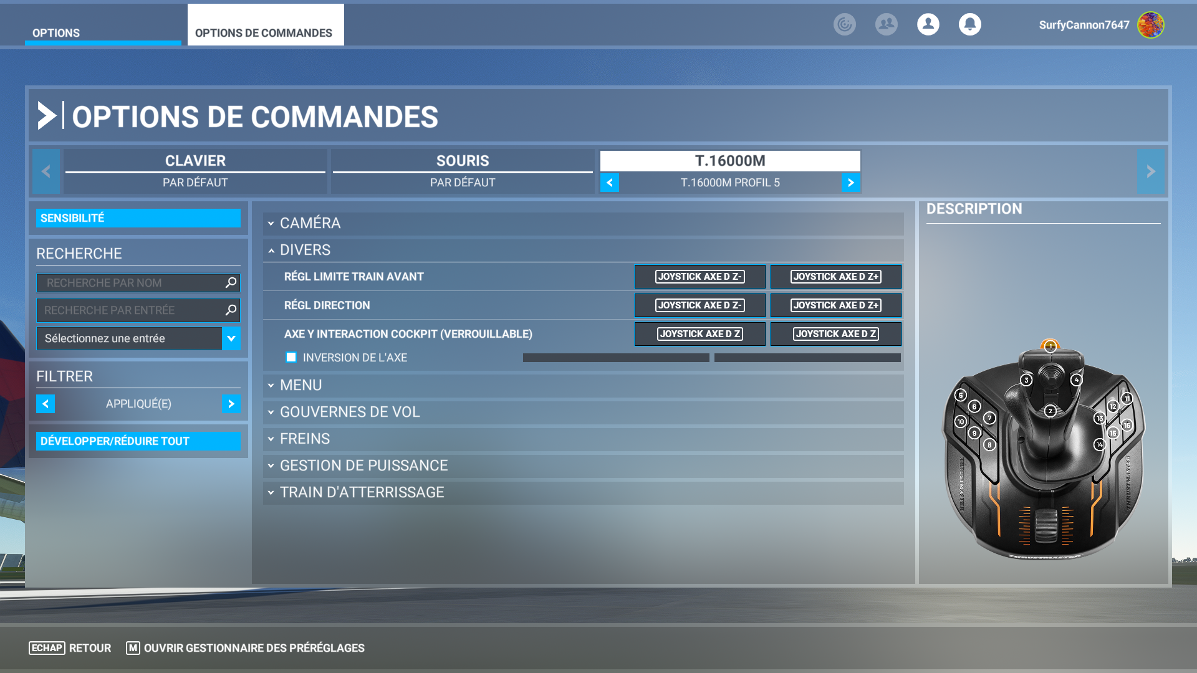Click the Sensibilité button
Viewport: 1197px width, 673px height.
point(138,218)
